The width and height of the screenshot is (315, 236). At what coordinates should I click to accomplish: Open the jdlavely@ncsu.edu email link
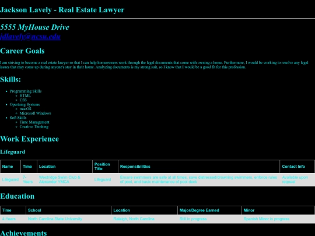[x=30, y=37]
